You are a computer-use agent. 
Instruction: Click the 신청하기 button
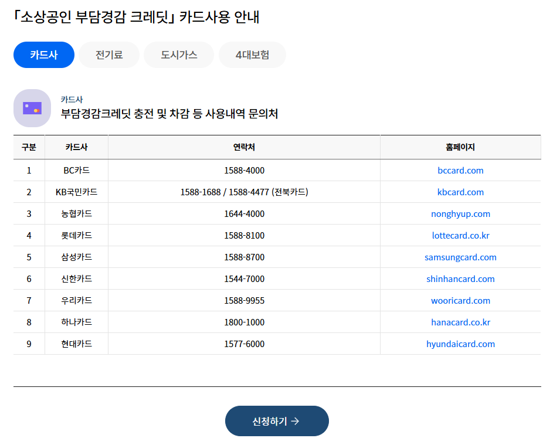(277, 421)
